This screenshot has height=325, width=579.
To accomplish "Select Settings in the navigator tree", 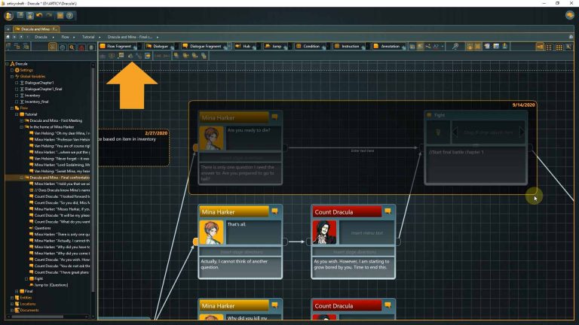I will [x=26, y=70].
